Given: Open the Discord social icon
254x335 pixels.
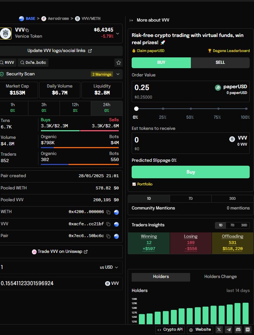Looking at the screenshot, I should 238,330.
